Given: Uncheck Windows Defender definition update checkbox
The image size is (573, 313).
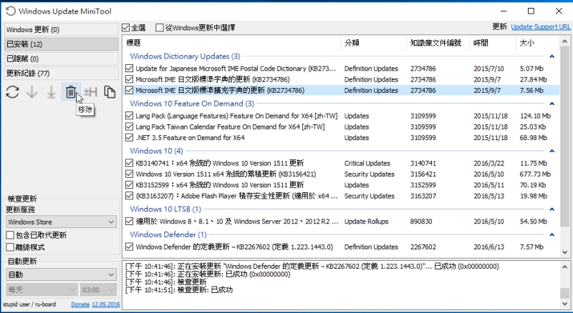Looking at the screenshot, I should click(x=129, y=247).
